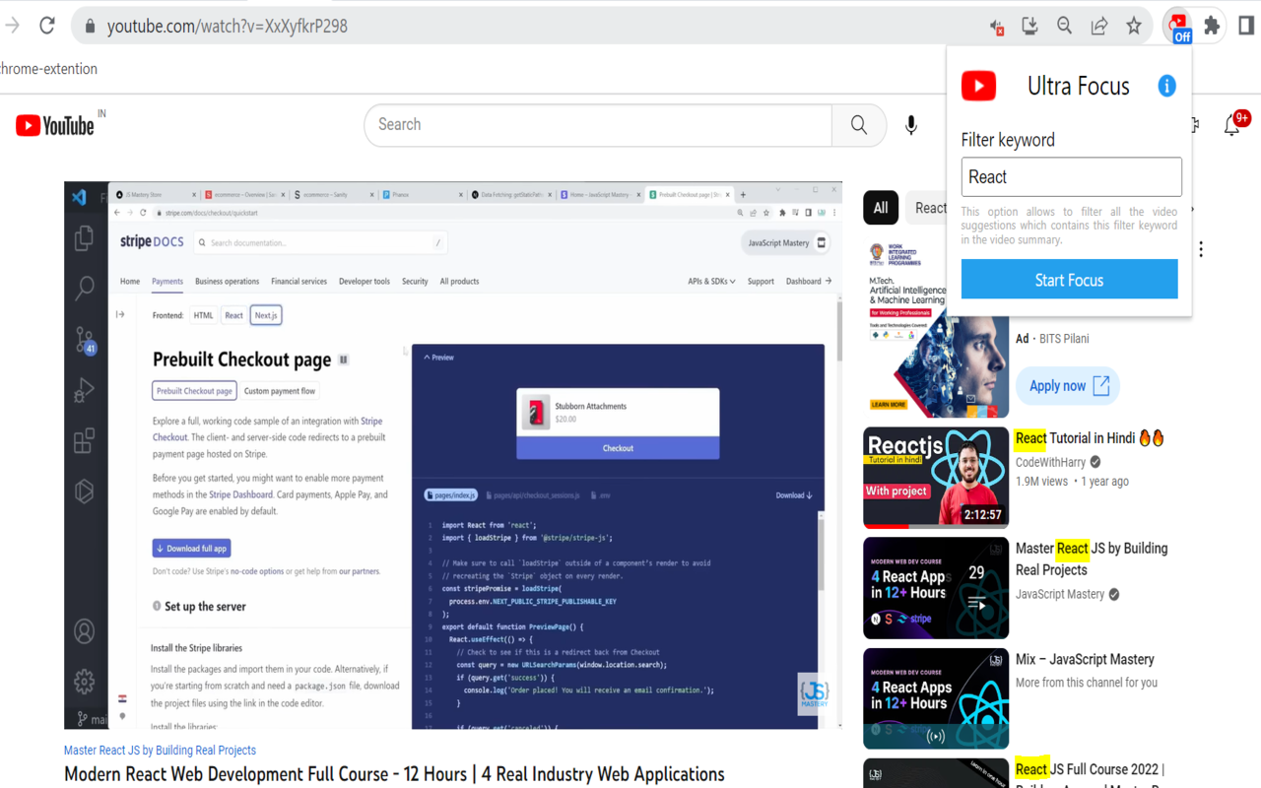Click the Ad · BITS Pilani label

click(x=1052, y=338)
